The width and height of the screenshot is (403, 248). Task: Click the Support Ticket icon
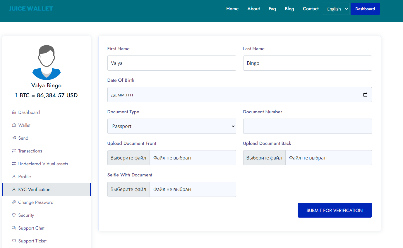click(14, 241)
